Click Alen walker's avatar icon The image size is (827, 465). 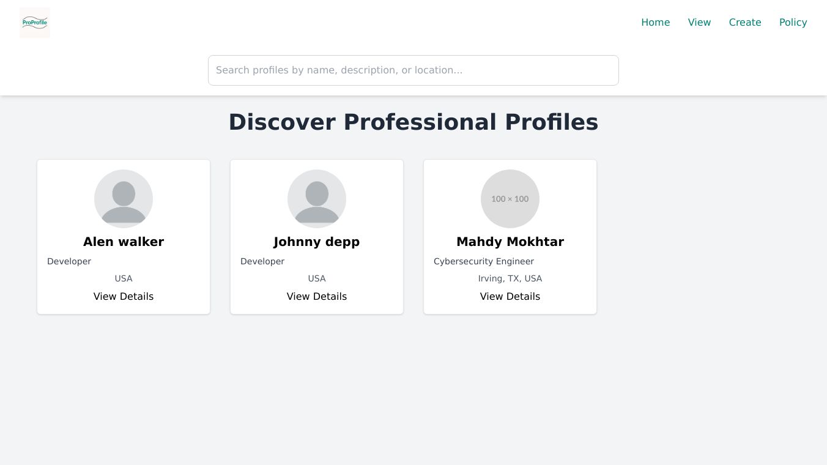click(x=124, y=199)
